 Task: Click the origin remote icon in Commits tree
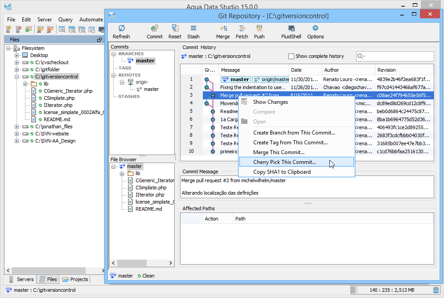tap(131, 82)
